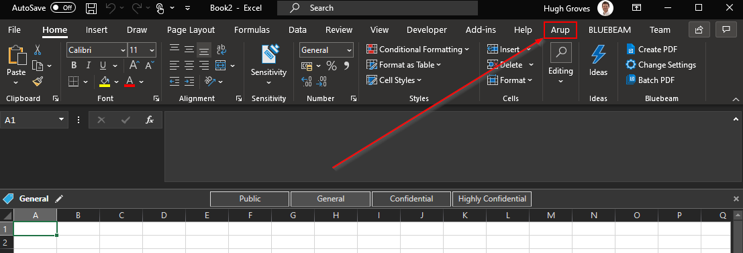Click Delete cells button
The height and width of the screenshot is (253, 743).
[x=505, y=65]
